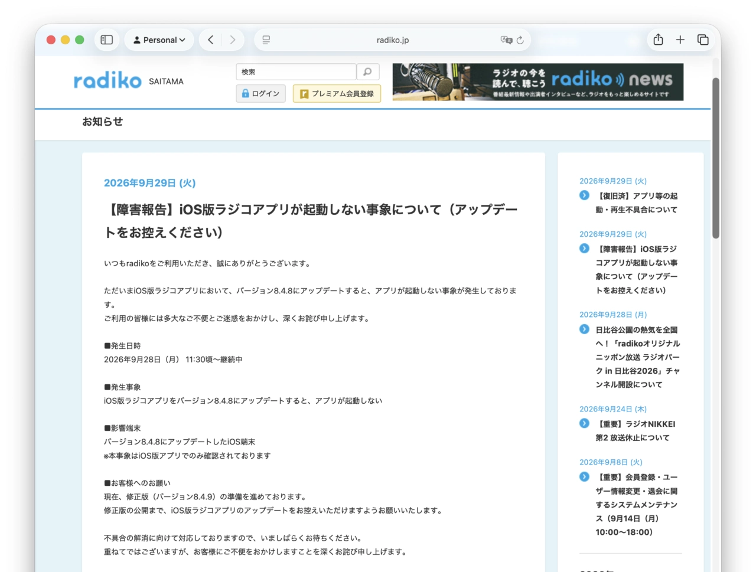
Task: Open 【重要】会員登録・ユーザー情報変更 maintenance notice
Action: 636,504
